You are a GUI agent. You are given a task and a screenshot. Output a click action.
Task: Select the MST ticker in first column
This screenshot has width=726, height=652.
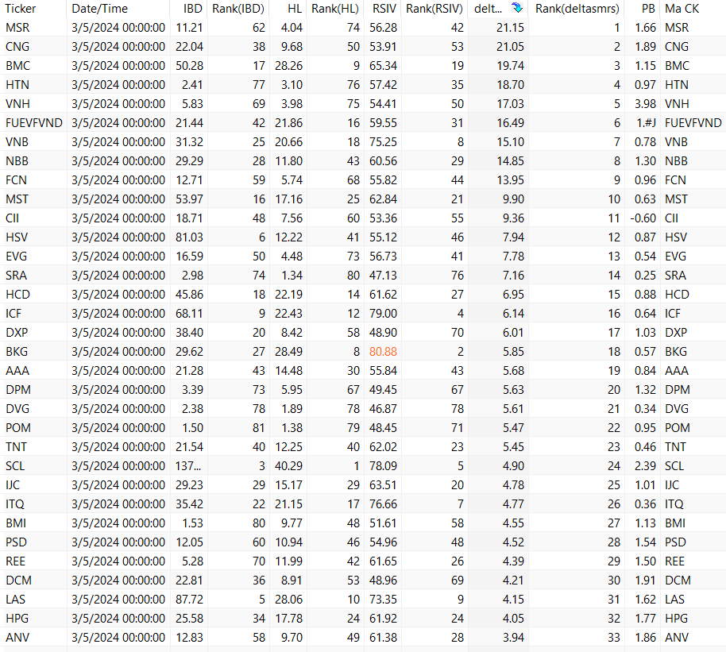click(x=17, y=199)
